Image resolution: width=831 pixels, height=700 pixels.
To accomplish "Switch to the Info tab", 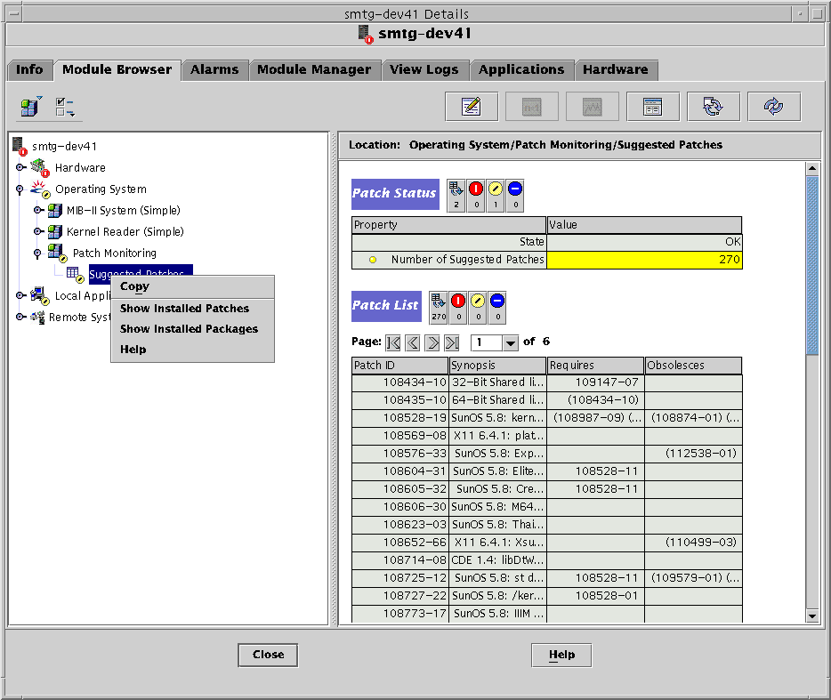I will pyautogui.click(x=29, y=70).
